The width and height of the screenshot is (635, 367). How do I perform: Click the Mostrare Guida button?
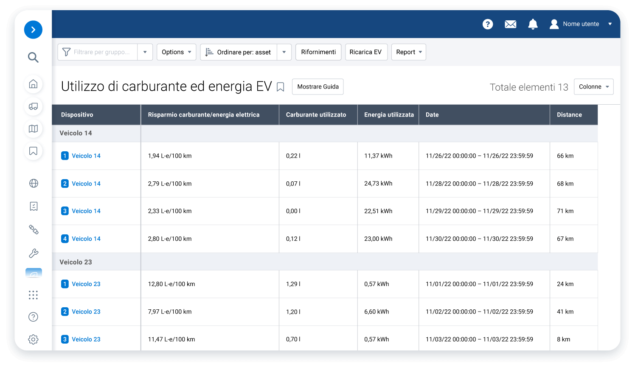click(317, 87)
